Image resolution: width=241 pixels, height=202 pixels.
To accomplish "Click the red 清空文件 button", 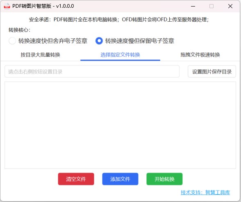I will (x=76, y=179).
